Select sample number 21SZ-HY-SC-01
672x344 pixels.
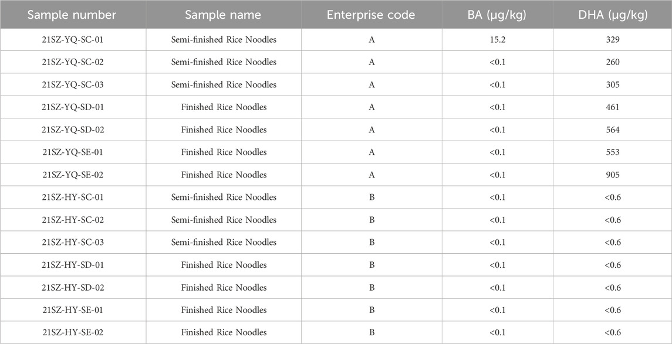click(x=72, y=197)
